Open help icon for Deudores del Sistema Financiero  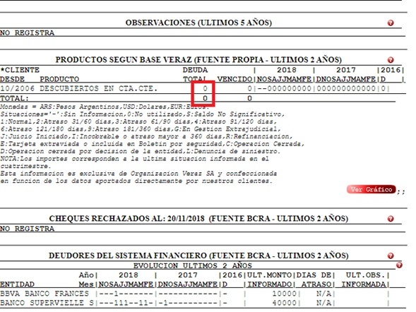pos(391,256)
